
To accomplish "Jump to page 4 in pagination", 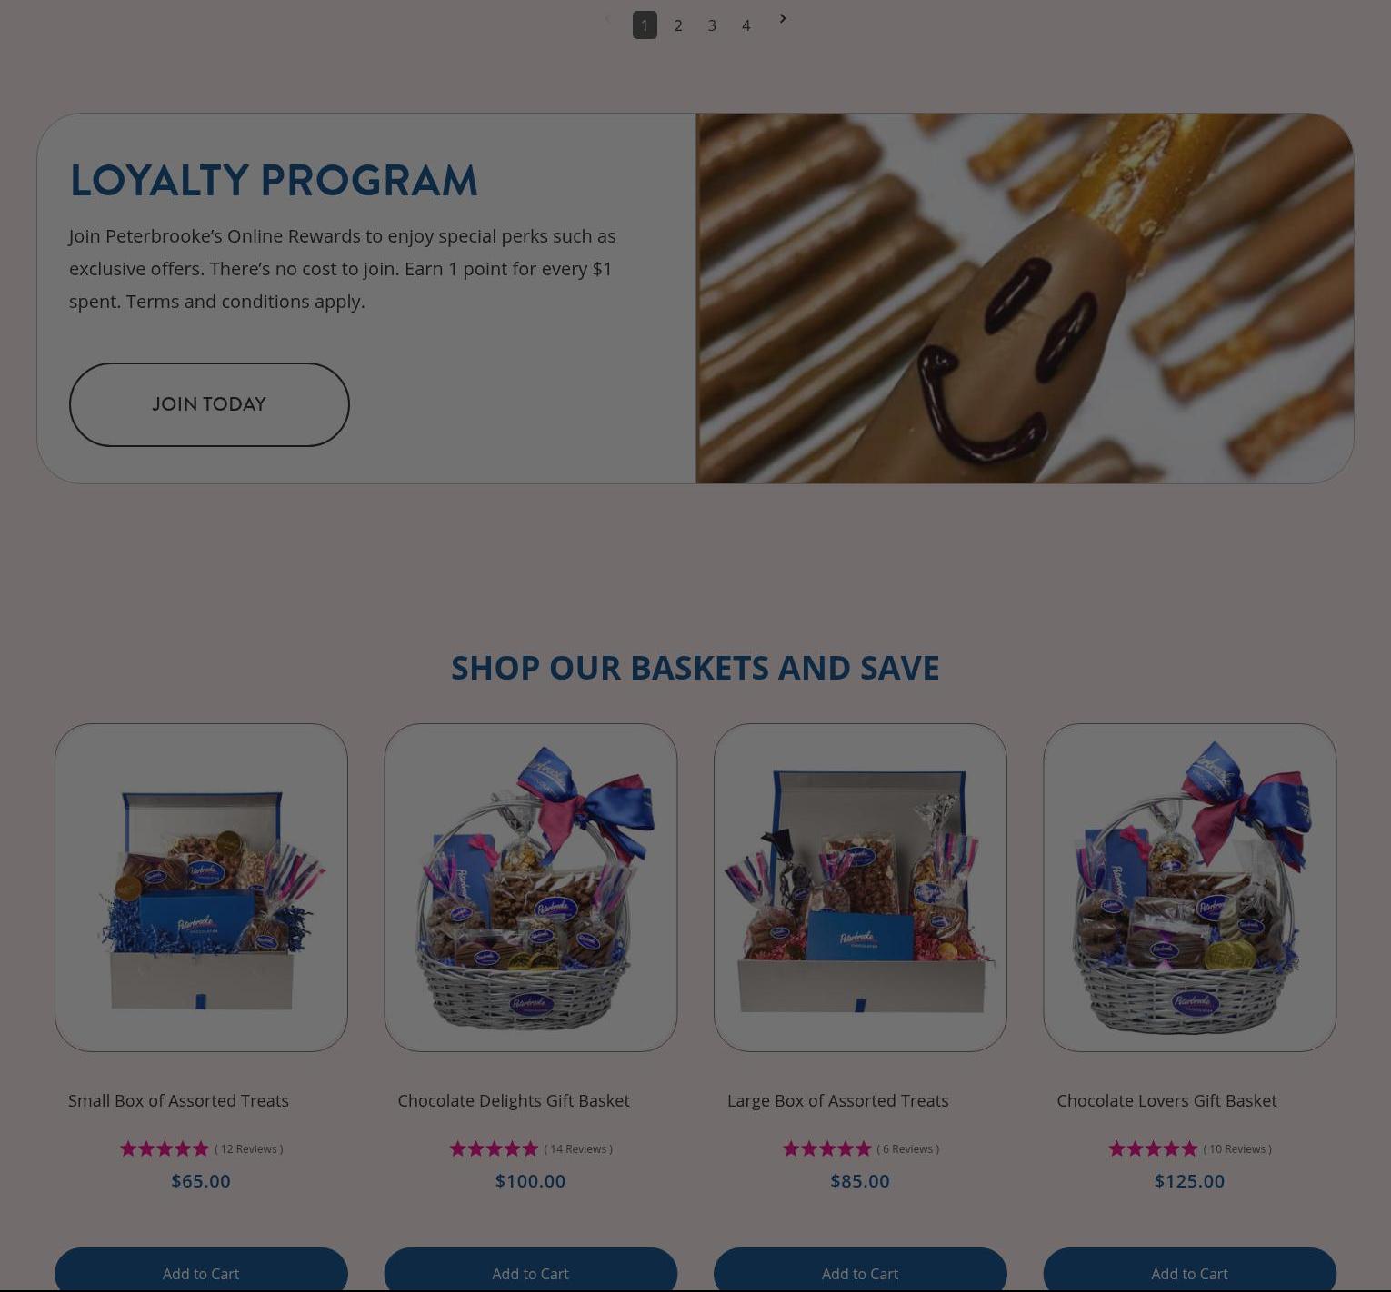I will (x=746, y=25).
